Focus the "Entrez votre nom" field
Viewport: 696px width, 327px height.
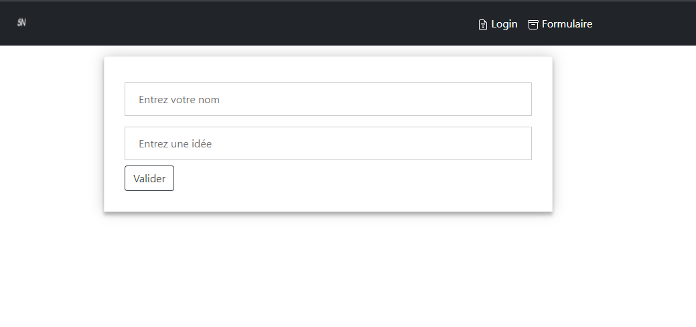coord(328,99)
